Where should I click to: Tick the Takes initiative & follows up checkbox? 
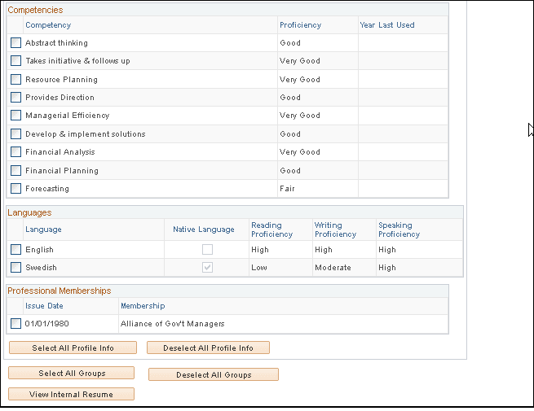pos(16,61)
